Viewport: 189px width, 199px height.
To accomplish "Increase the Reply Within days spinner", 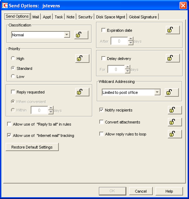I will point(51,108).
